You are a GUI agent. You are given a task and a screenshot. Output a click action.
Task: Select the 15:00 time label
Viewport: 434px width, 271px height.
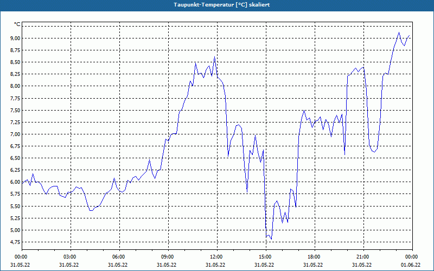pos(265,257)
